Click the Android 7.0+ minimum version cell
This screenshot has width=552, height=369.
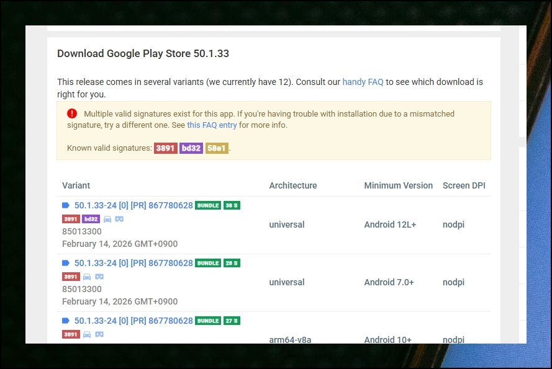coord(389,282)
